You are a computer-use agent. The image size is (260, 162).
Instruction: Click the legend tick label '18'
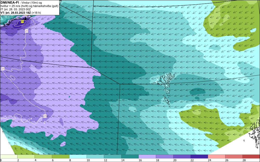click(x=158, y=160)
